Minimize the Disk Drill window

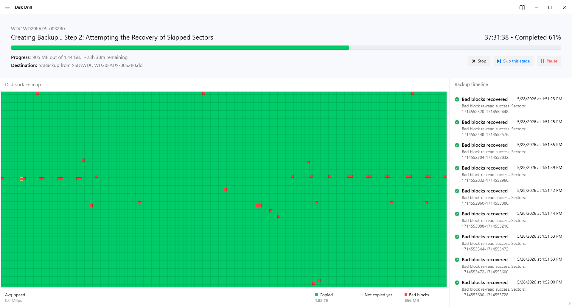tap(536, 7)
